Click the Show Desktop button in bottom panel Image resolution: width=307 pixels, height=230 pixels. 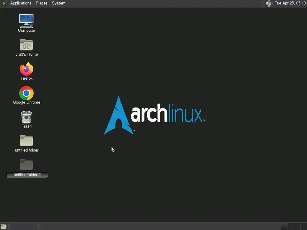tap(4, 226)
